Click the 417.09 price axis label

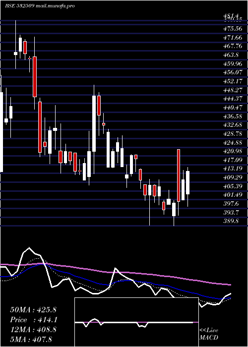click(233, 160)
